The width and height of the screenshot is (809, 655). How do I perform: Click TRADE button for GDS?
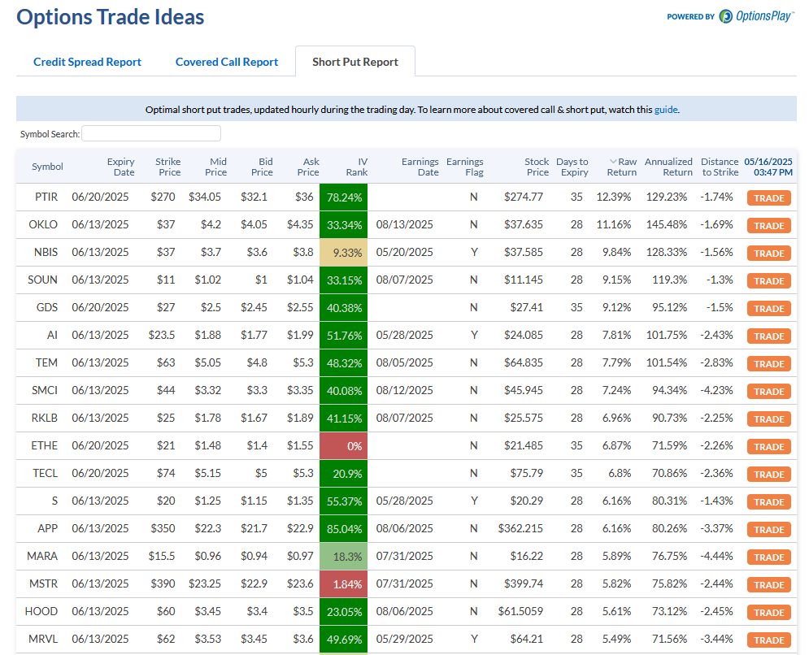[x=769, y=309]
